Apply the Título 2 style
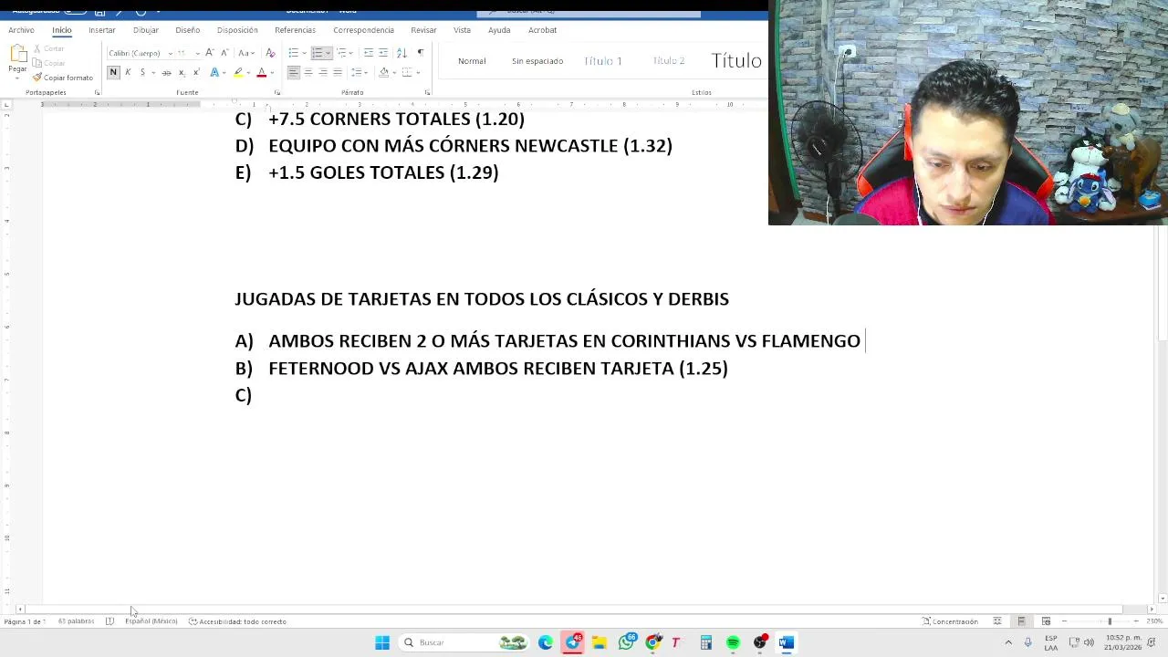The height and width of the screenshot is (657, 1168). tap(668, 61)
